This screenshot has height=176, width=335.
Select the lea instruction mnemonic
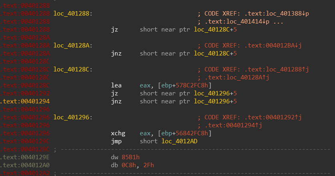[116, 85]
